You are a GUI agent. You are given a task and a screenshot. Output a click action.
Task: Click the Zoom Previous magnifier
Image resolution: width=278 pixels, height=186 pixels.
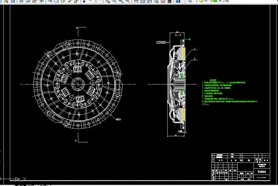click(127, 1)
